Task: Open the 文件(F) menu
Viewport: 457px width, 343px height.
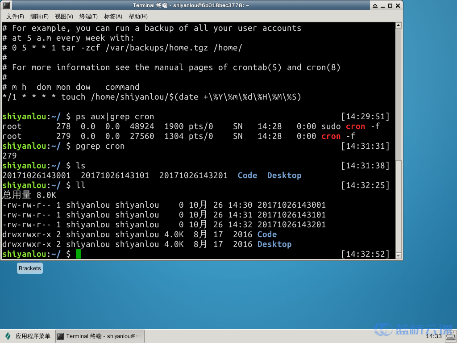Action: (x=15, y=17)
